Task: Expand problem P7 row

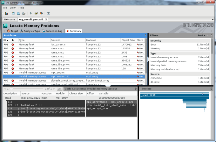Action: pos(4,68)
